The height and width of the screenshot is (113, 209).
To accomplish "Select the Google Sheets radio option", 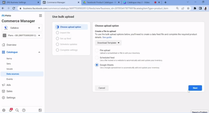I will pyautogui.click(x=97, y=65).
